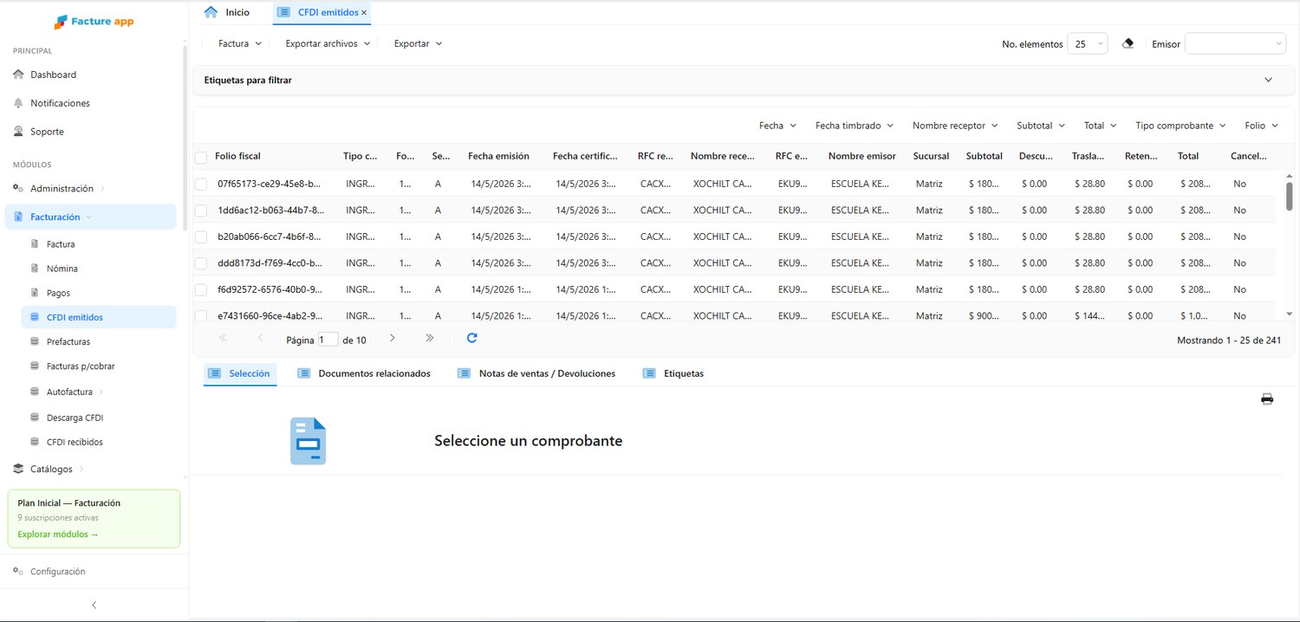Click the Explorar módulos link
The width and height of the screenshot is (1300, 622).
pyautogui.click(x=57, y=535)
